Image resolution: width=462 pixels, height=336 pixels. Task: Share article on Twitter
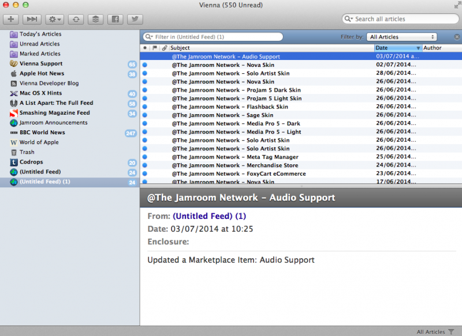coord(135,19)
